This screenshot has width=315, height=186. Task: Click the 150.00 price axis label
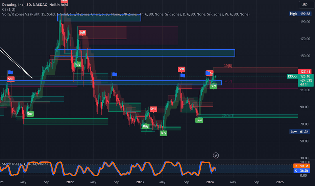click(x=305, y=56)
